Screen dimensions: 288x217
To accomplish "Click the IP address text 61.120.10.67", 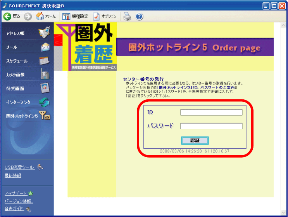I will 217,151.
